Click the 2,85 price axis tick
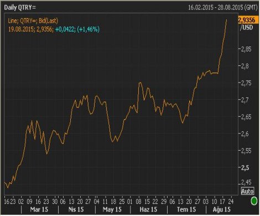The image size is (260, 216). coord(246,49)
